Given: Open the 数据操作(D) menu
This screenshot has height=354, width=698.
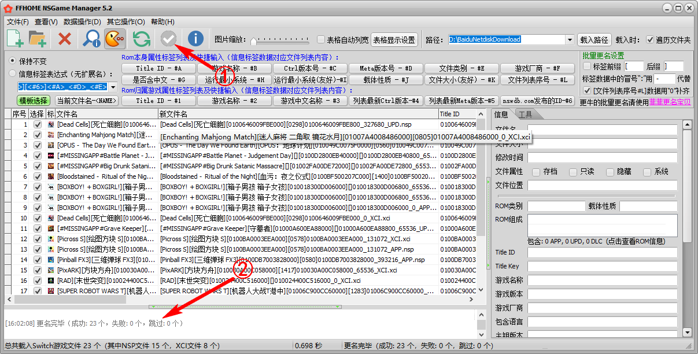Looking at the screenshot, I should coord(82,22).
